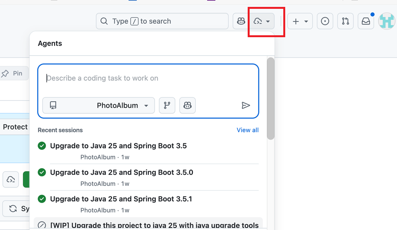Open Copilot chat icon in header

tap(241, 21)
